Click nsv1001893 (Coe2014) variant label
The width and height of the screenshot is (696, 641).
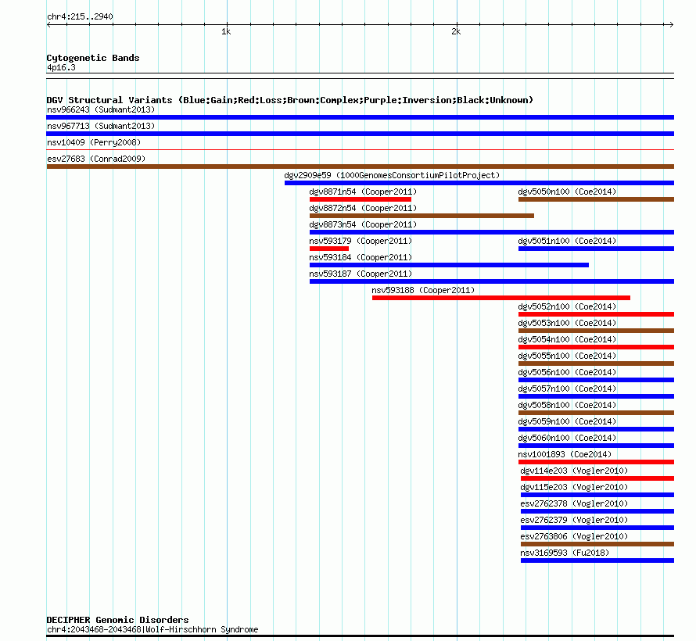click(x=565, y=454)
